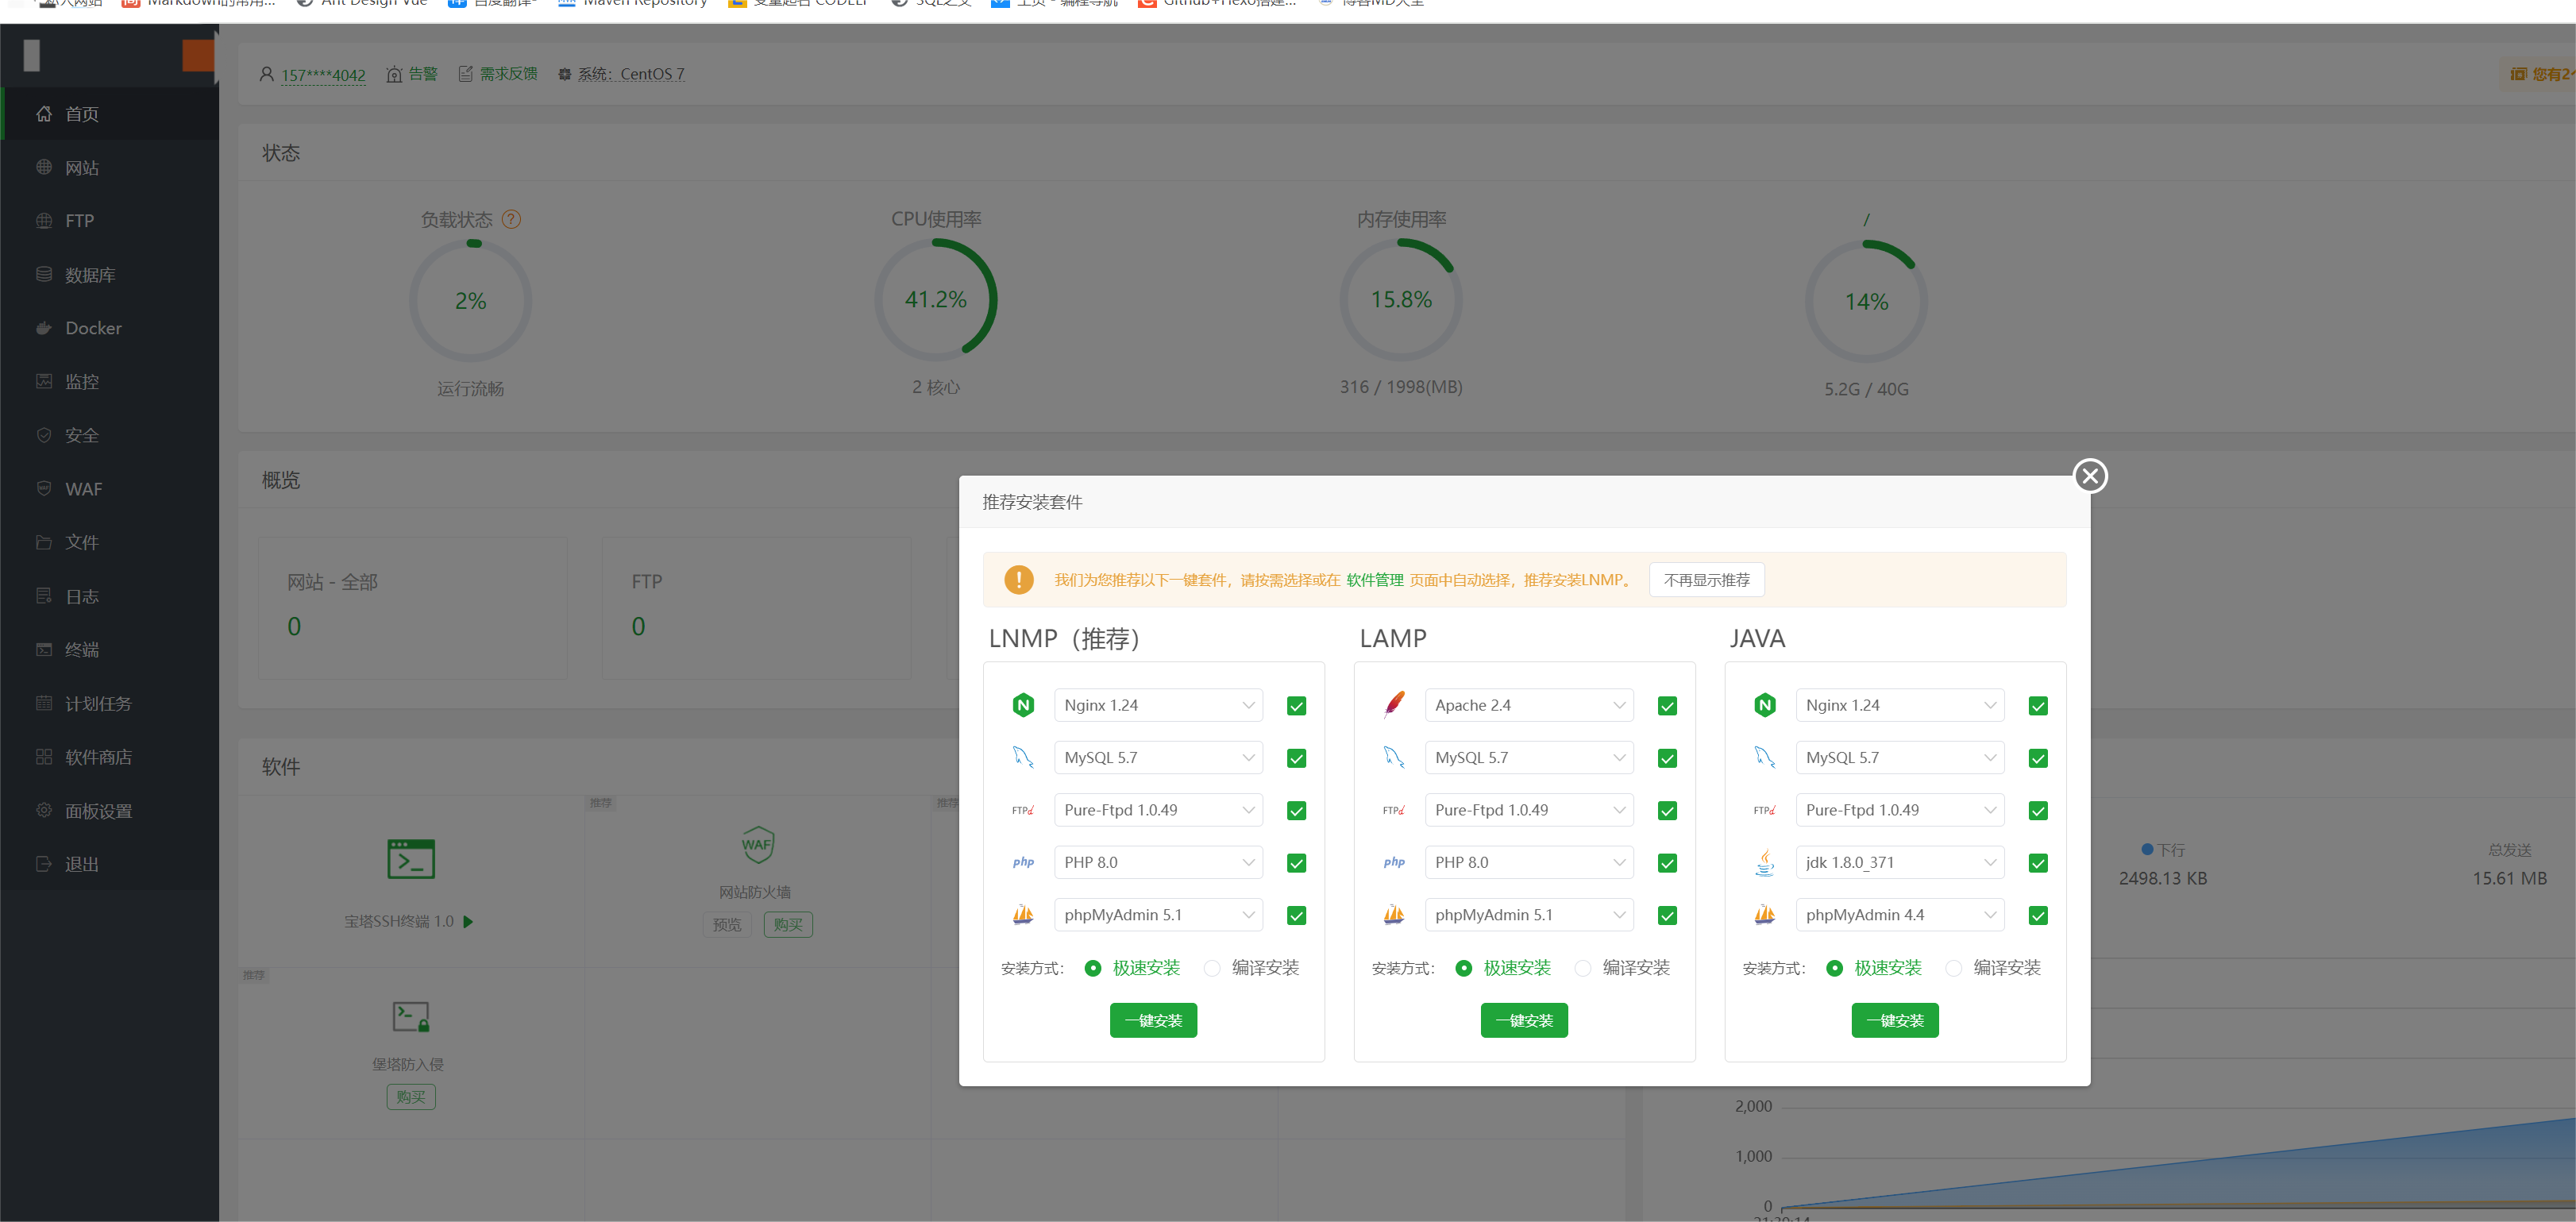
Task: Click 一键安装 button under LAMP
Action: (1524, 1020)
